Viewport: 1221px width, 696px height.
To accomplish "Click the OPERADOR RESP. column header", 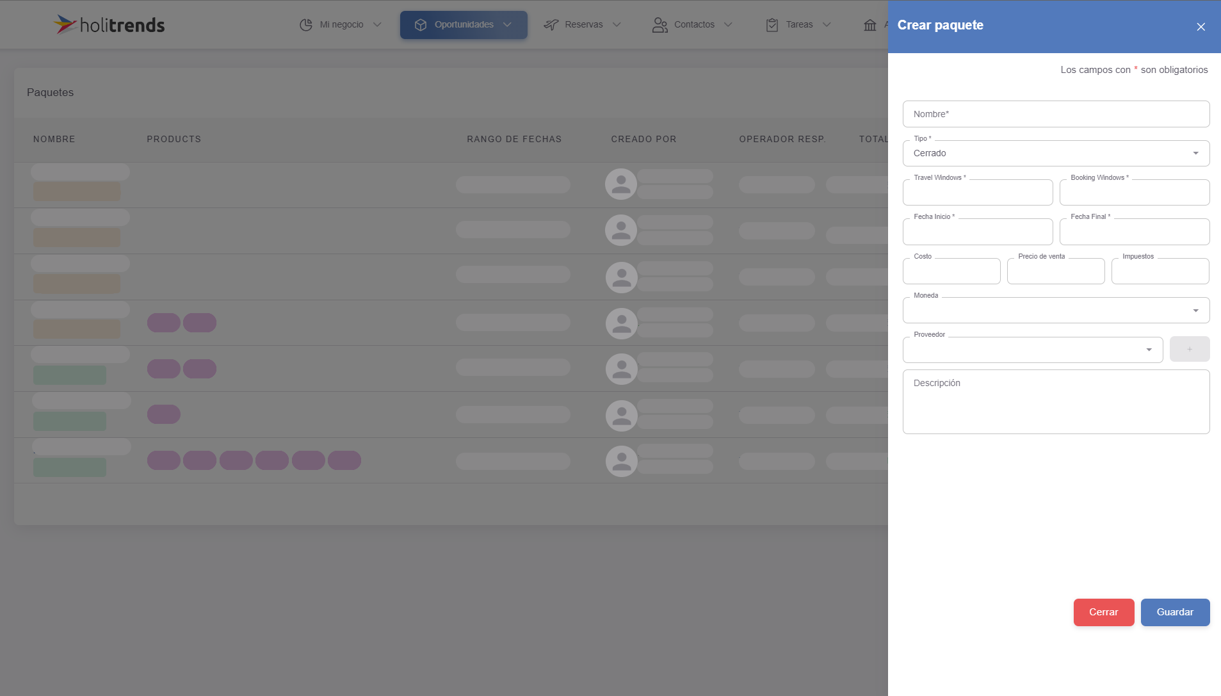I will 782,139.
